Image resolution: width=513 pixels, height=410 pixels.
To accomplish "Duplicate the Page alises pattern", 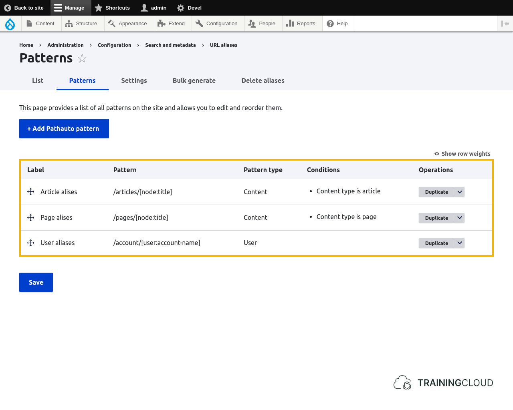I will (x=436, y=218).
